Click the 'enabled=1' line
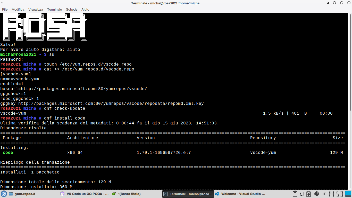This screenshot has width=352, height=198. click(12, 84)
